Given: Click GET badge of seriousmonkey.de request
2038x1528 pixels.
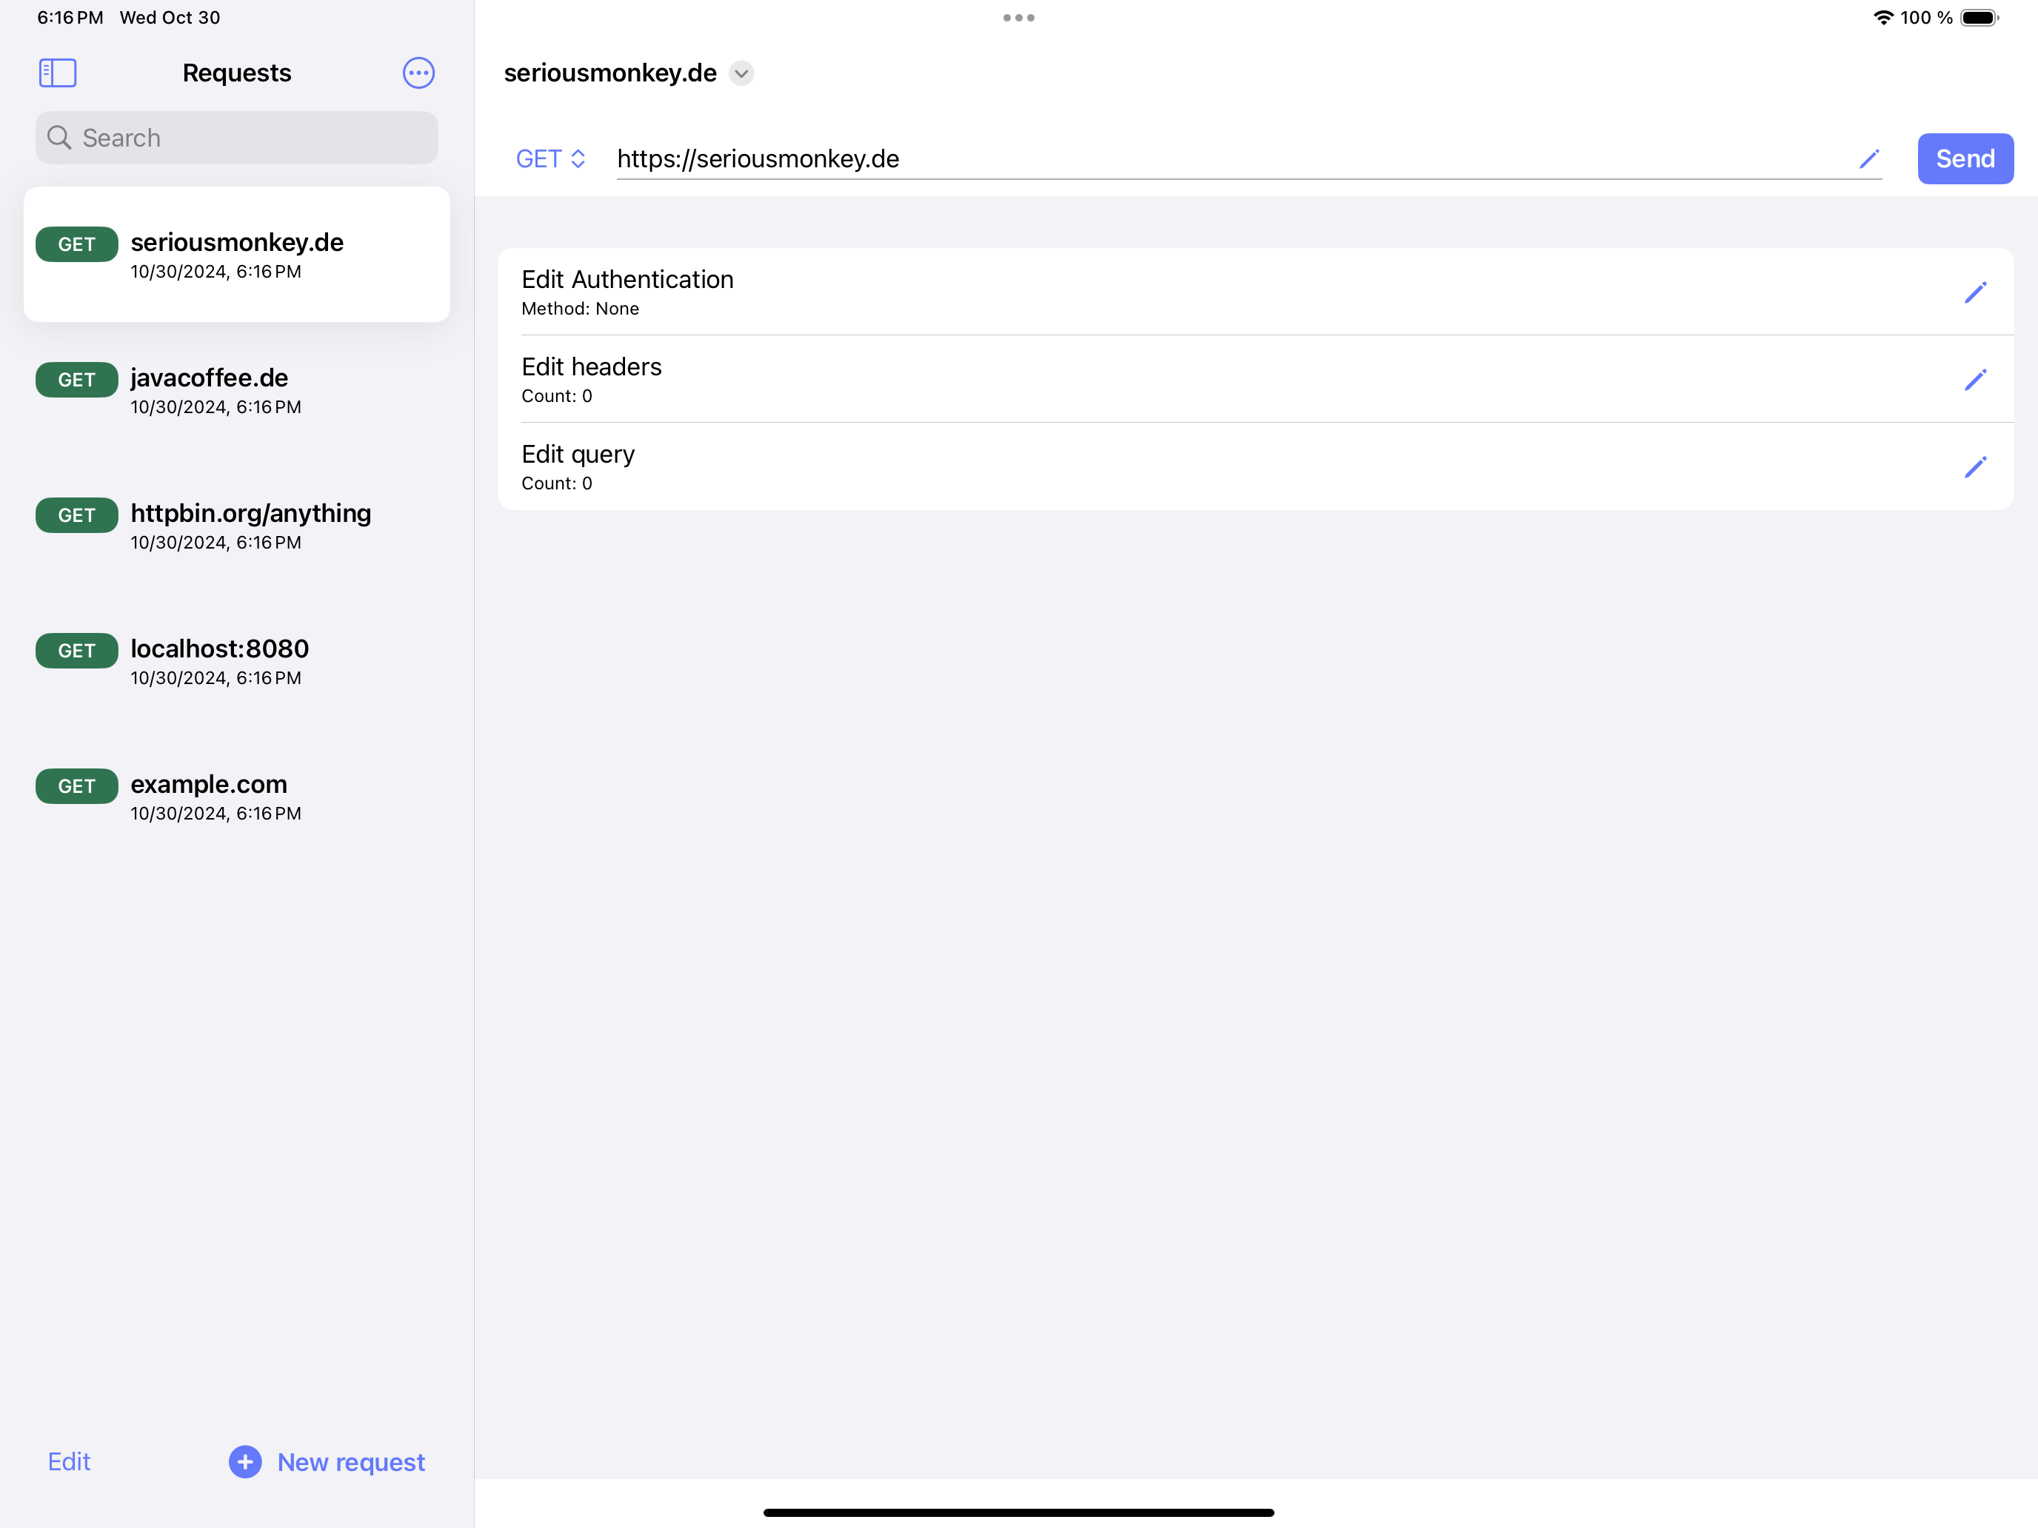Looking at the screenshot, I should point(76,244).
